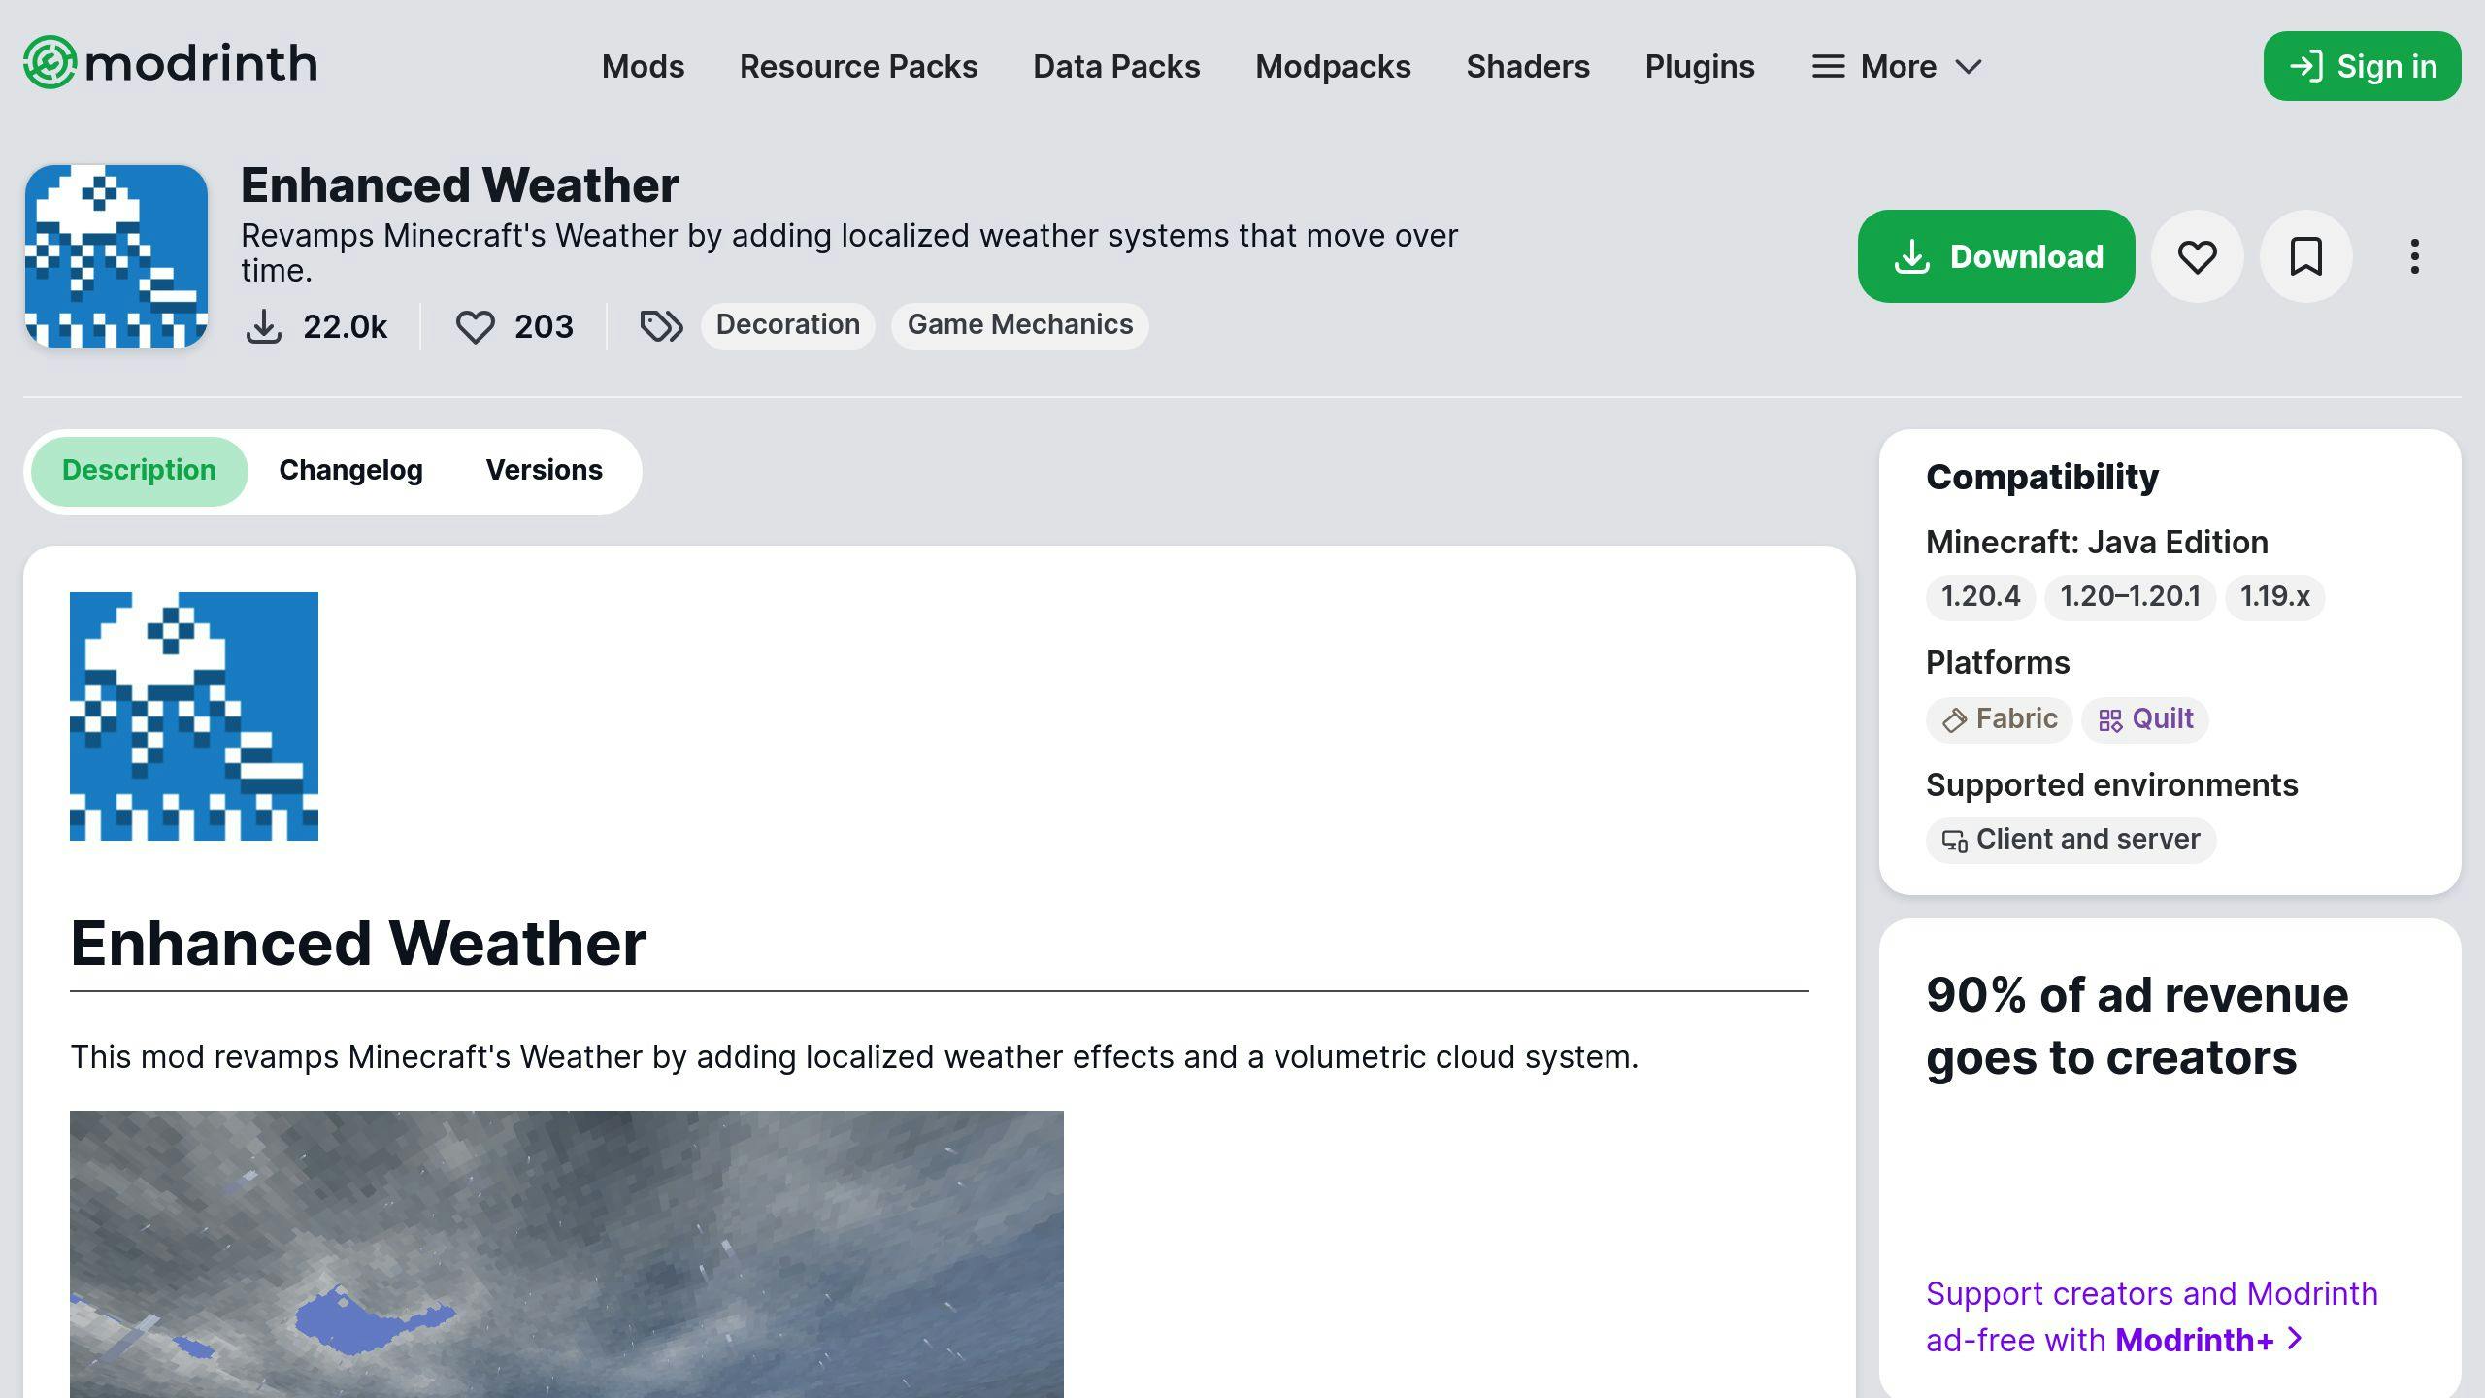
Task: Open the Shaders category
Action: pos(1528,66)
